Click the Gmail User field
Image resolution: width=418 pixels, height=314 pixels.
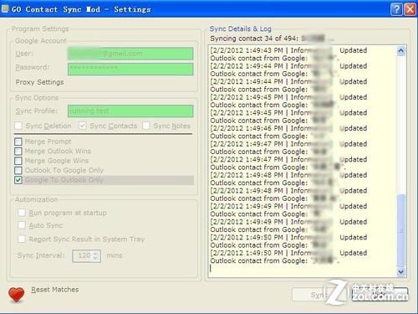click(130, 54)
